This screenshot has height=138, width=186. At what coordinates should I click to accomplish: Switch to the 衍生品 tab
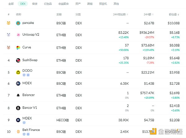click(x=47, y=4)
